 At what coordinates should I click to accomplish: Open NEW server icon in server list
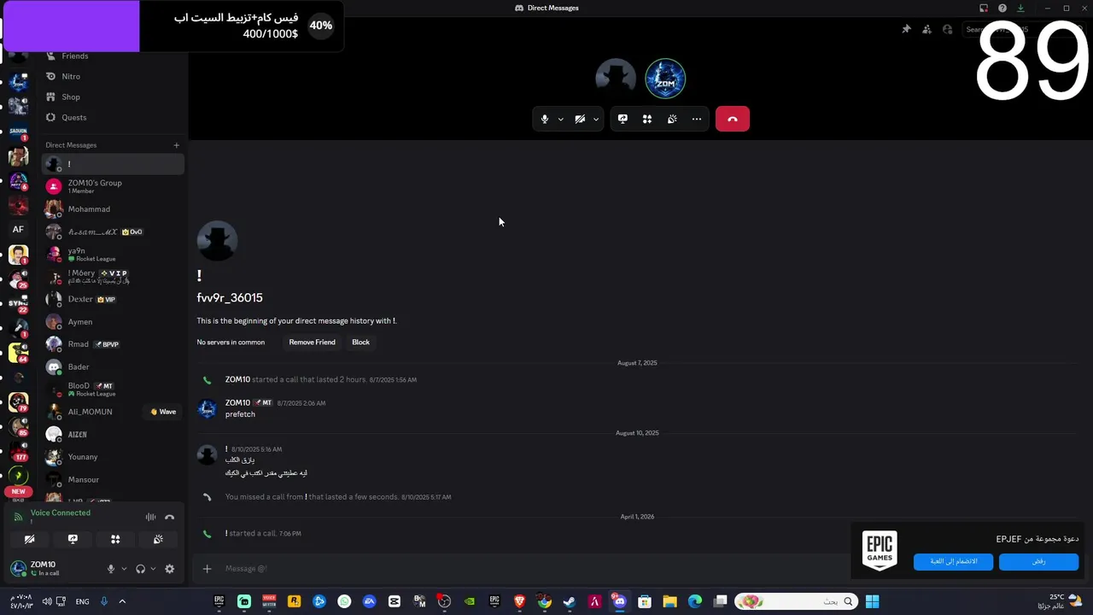pos(18,491)
